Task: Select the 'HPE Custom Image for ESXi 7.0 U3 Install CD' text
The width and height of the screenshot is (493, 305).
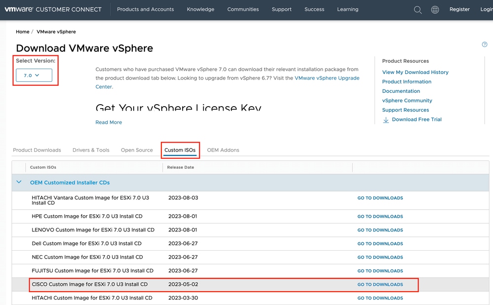Action: click(x=87, y=216)
